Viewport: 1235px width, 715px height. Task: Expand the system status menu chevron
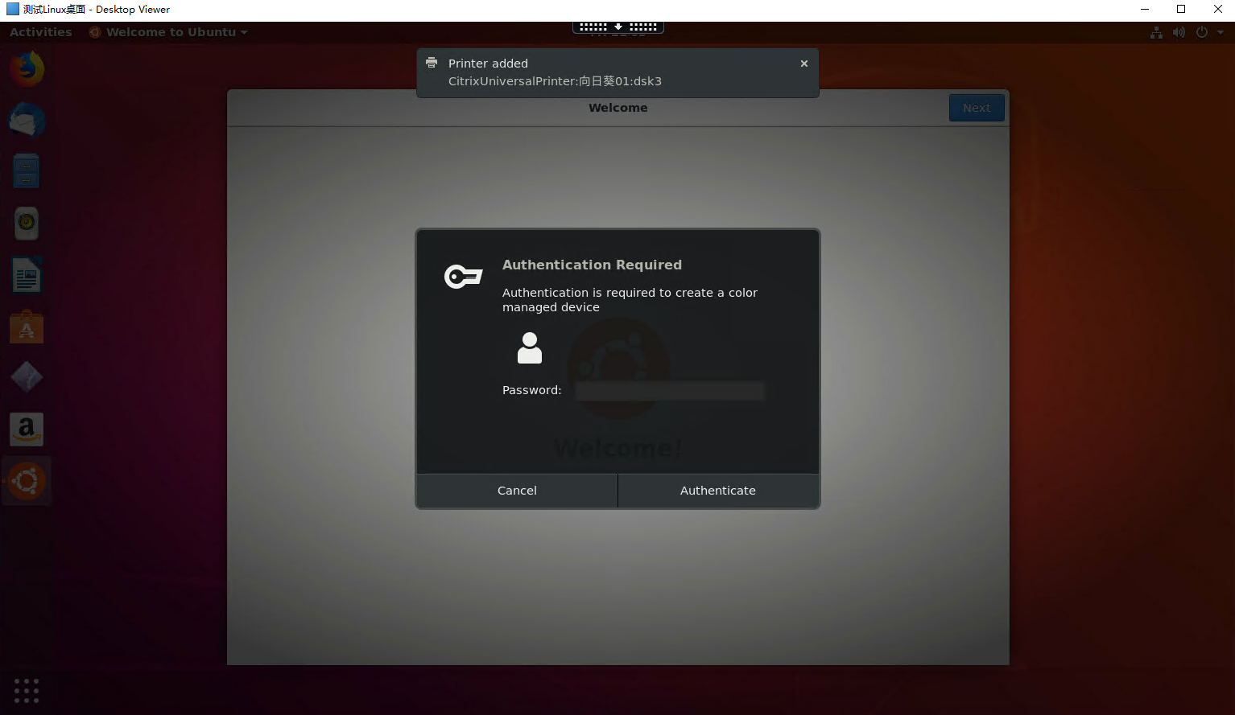click(x=1221, y=32)
